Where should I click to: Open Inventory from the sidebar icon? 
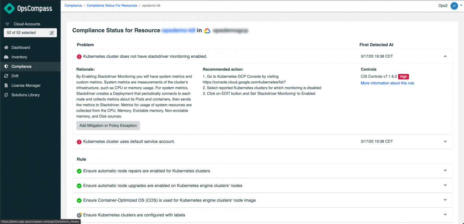click(7, 57)
